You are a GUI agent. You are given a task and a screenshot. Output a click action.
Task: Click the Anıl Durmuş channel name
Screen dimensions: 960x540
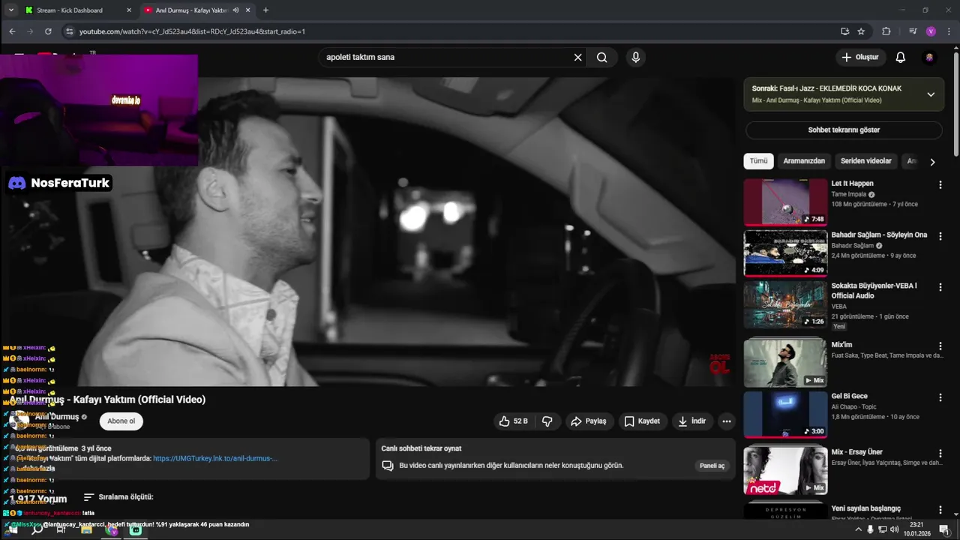tap(57, 417)
